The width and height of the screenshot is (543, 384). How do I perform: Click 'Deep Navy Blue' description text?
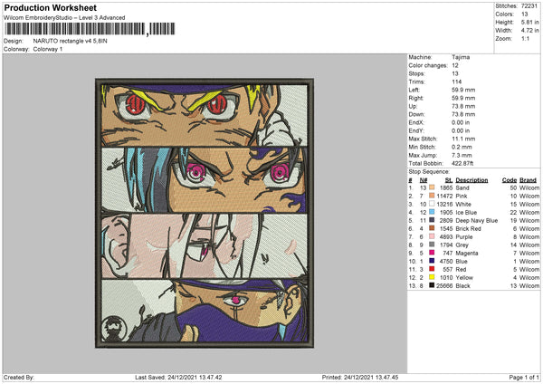477,220
